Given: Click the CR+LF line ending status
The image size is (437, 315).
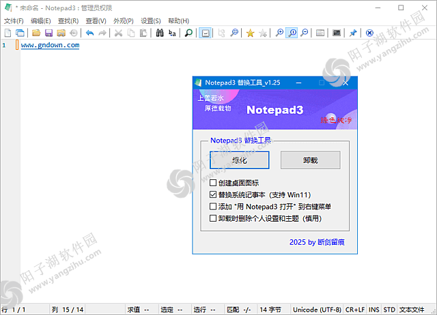Looking at the screenshot, I should coord(355,310).
